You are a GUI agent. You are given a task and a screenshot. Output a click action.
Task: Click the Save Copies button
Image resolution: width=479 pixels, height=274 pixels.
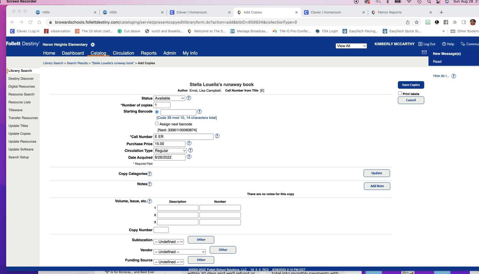(411, 85)
